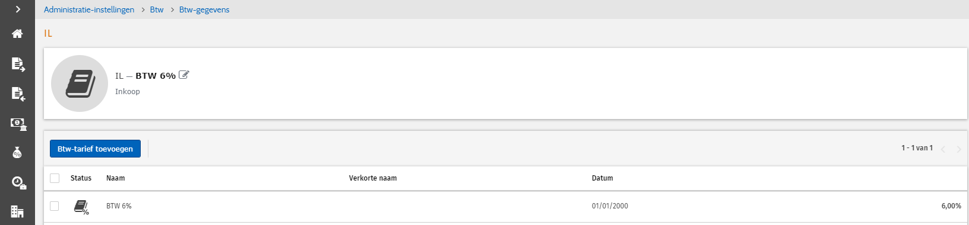Screen dimensions: 969x225
Task: Select the BTW 6% row checkbox
Action: 55,206
